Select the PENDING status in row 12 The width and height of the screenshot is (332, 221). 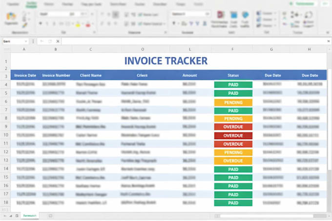[233, 153]
